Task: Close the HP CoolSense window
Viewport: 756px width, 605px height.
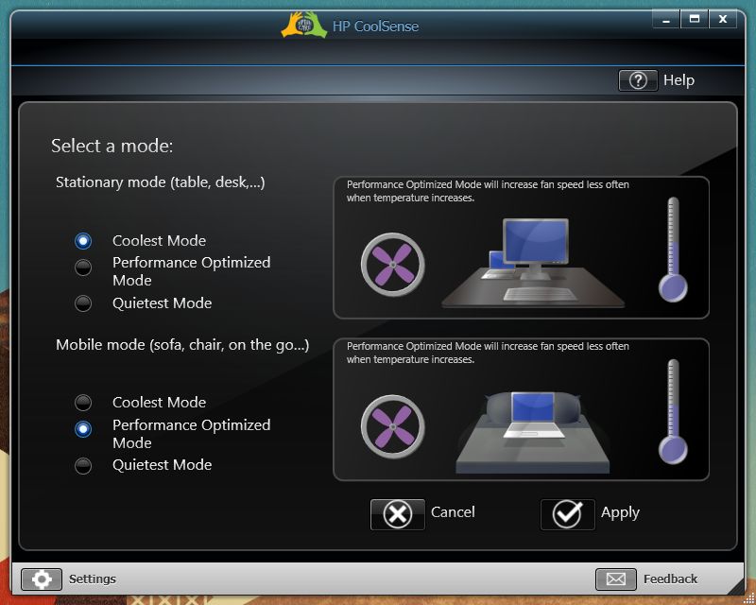Action: (x=722, y=19)
